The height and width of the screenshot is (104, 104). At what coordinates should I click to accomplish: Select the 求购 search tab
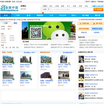(x=80, y=6)
